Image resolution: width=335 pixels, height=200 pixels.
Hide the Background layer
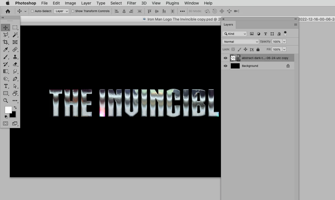point(225,66)
